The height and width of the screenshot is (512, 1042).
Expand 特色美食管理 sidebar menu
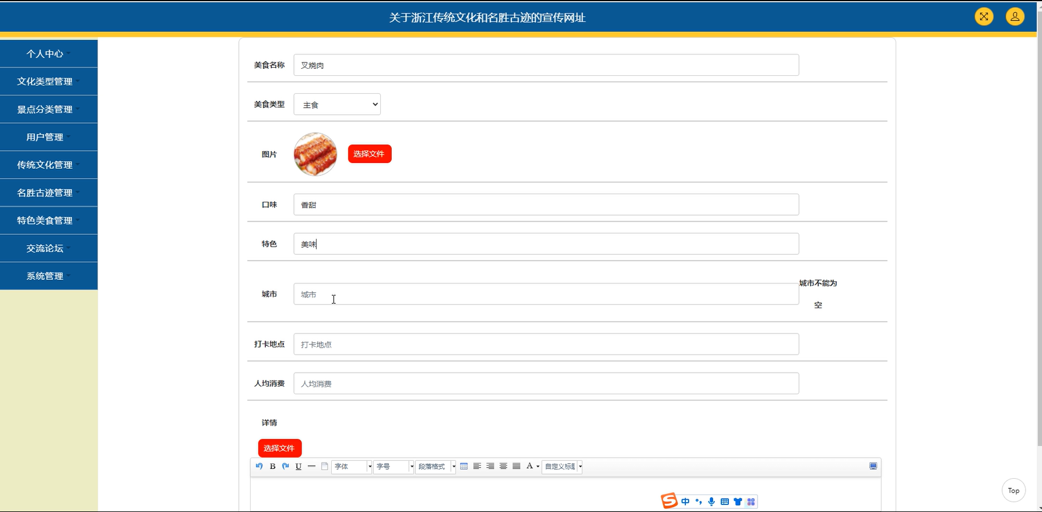(48, 220)
